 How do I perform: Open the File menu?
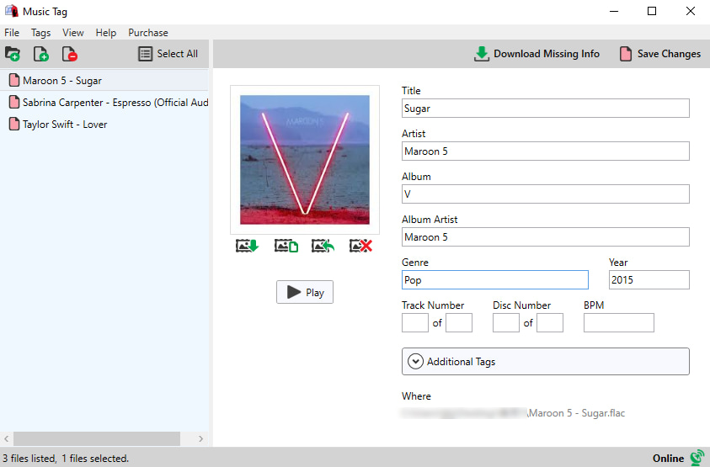(12, 33)
